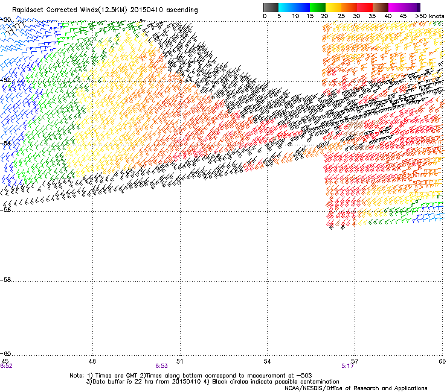
Task: Click the purple '6:52' pass time label
Action: click(x=6, y=366)
